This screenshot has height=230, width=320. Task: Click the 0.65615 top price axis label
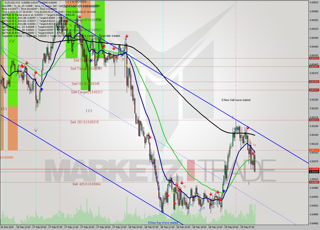pos(314,2)
